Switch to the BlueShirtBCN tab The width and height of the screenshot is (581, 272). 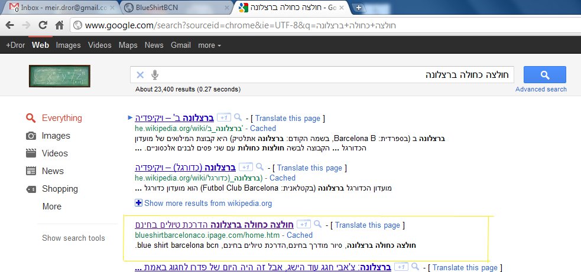click(x=176, y=8)
